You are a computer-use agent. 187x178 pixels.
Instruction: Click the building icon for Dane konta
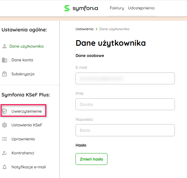click(4, 60)
